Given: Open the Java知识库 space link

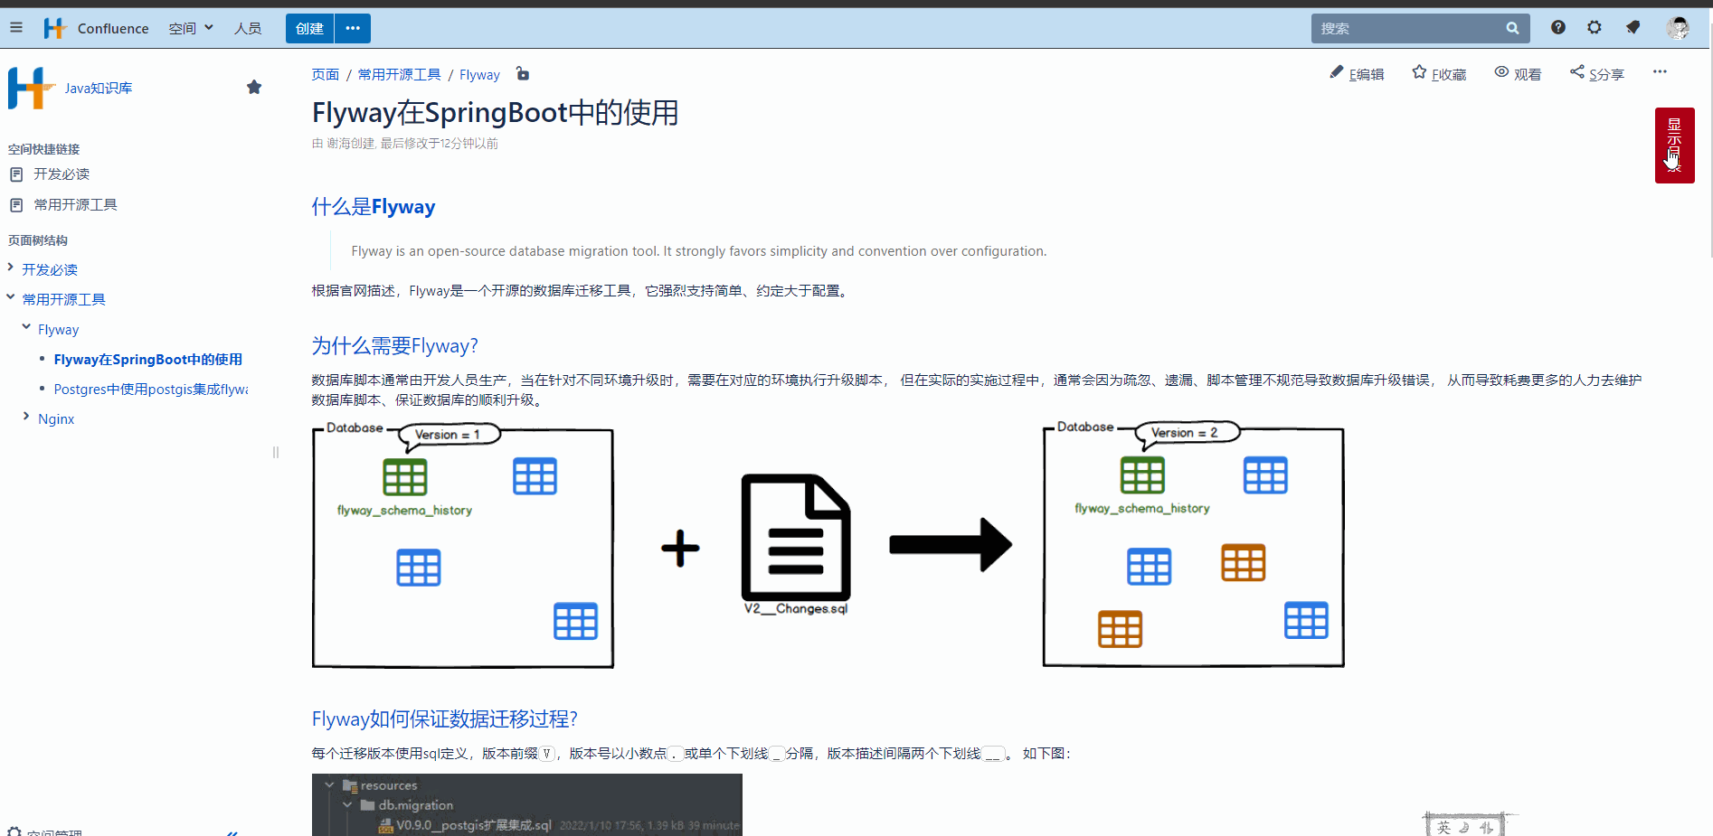Looking at the screenshot, I should pos(99,88).
